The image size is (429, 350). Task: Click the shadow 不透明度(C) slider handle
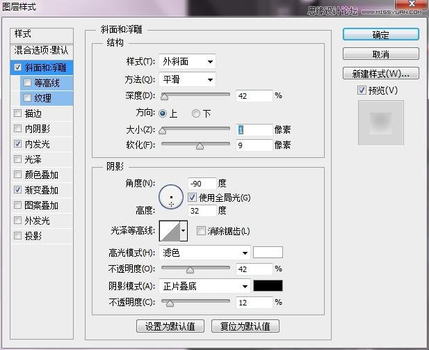coord(170,303)
